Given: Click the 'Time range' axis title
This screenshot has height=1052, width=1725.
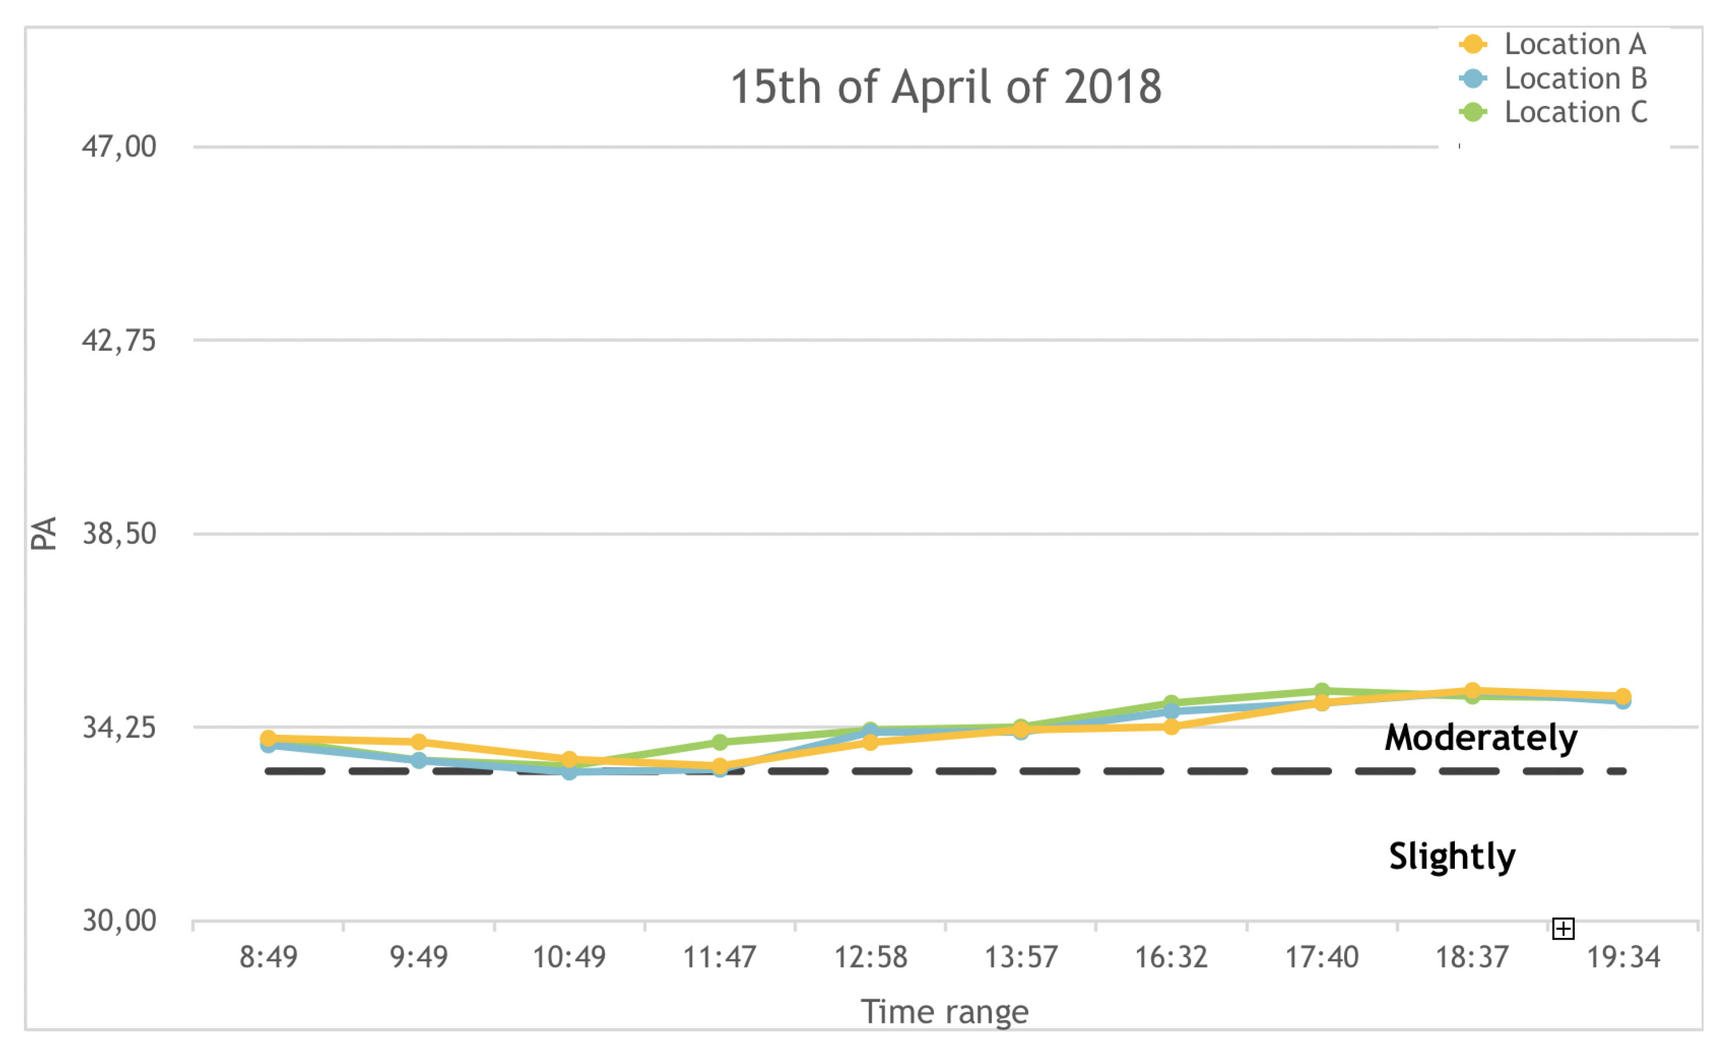Looking at the screenshot, I should click(x=944, y=1012).
